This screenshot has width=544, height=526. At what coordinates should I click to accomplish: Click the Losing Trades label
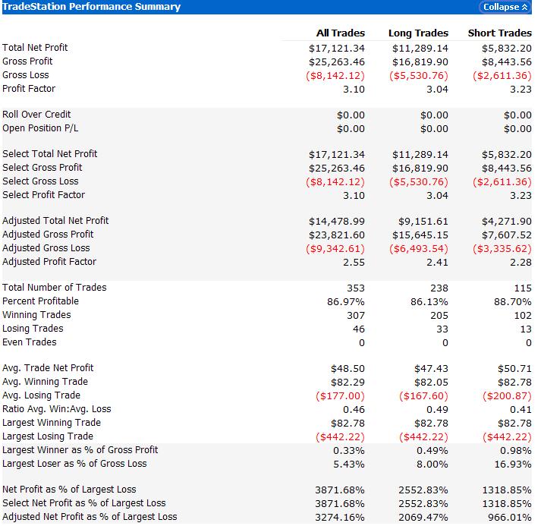[x=33, y=329]
